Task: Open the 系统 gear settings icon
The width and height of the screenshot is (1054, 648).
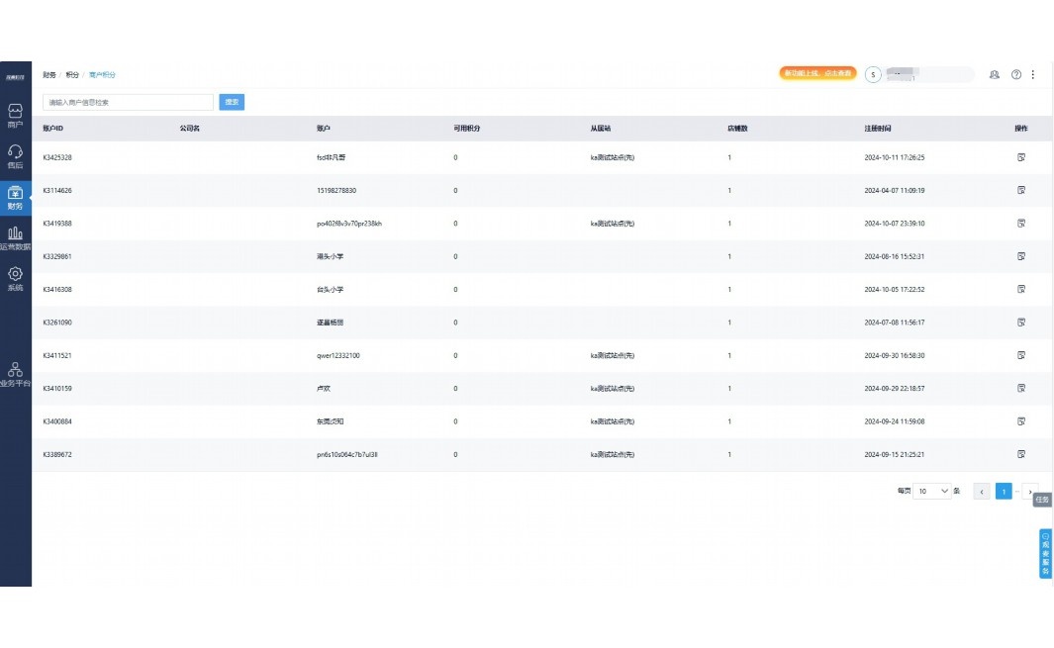Action: [15, 278]
